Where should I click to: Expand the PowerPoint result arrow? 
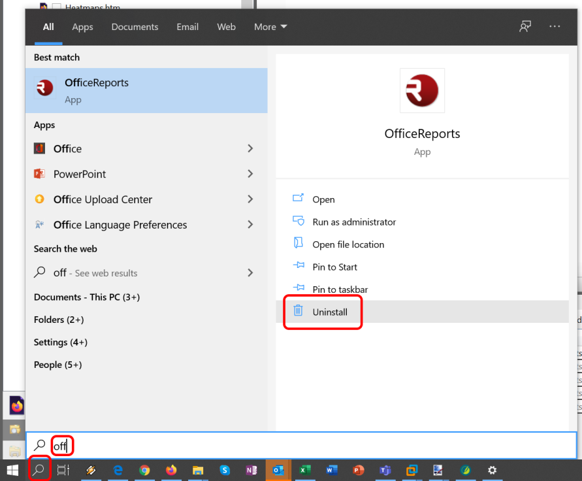point(250,174)
